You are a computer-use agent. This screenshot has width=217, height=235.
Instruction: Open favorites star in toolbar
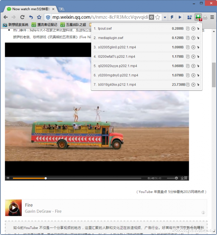click(x=39, y=17)
